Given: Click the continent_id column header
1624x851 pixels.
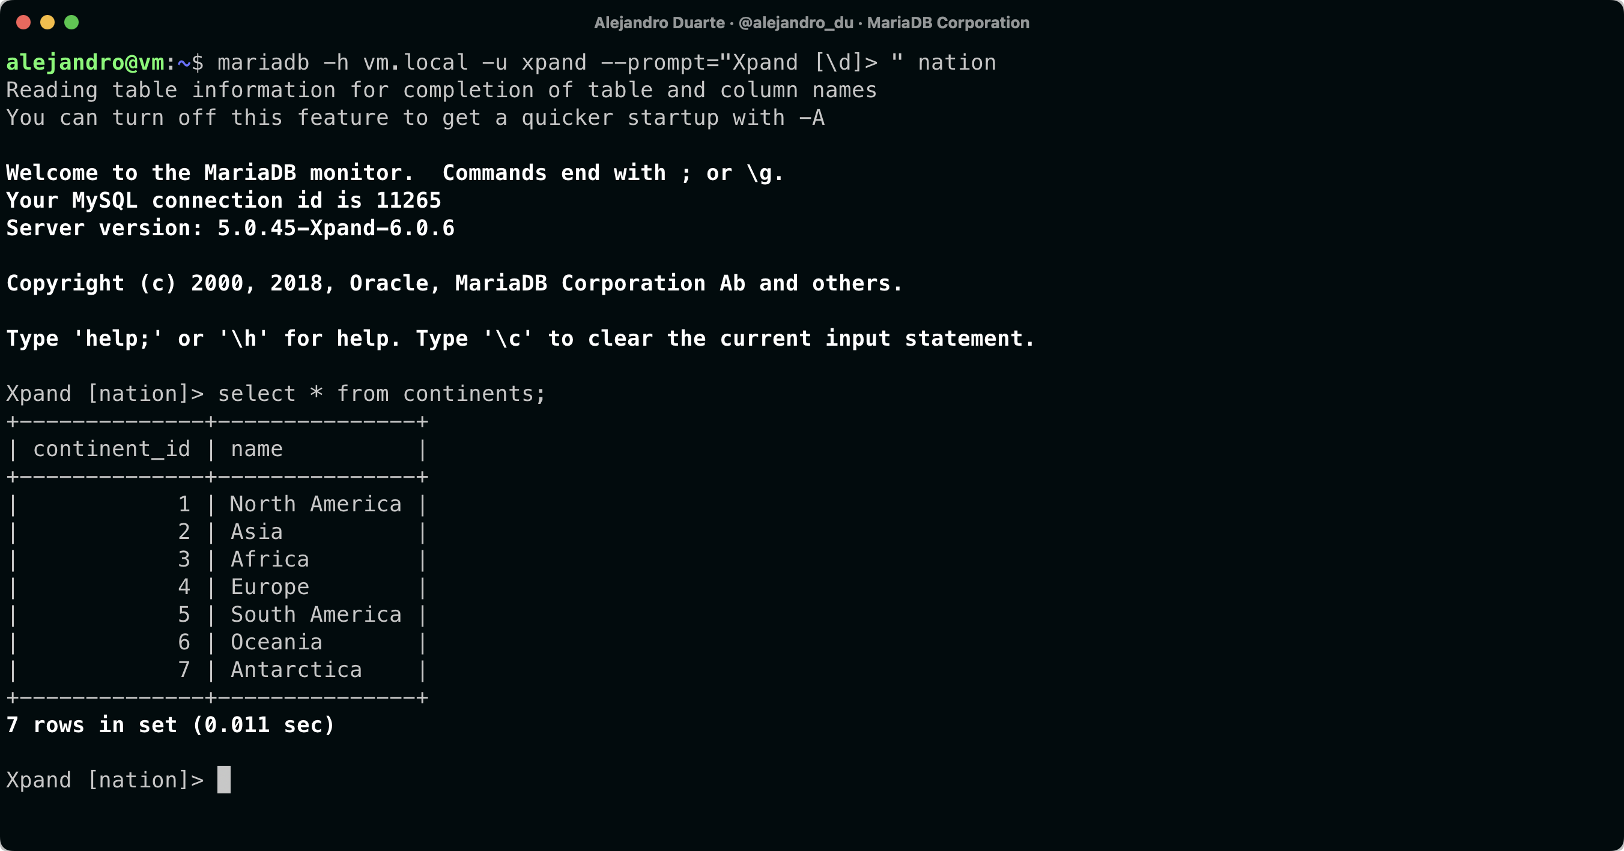Looking at the screenshot, I should pos(112,449).
